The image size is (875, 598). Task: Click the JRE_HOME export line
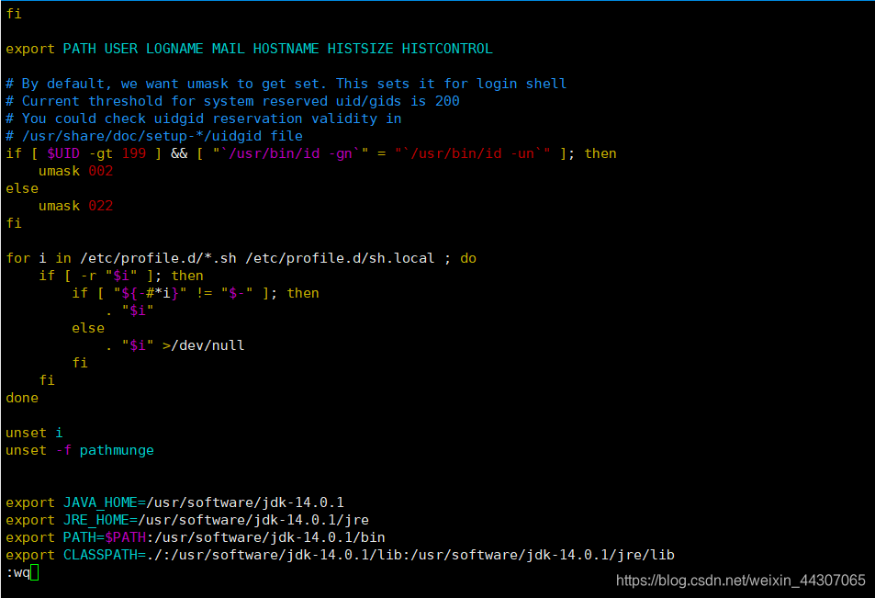(187, 520)
